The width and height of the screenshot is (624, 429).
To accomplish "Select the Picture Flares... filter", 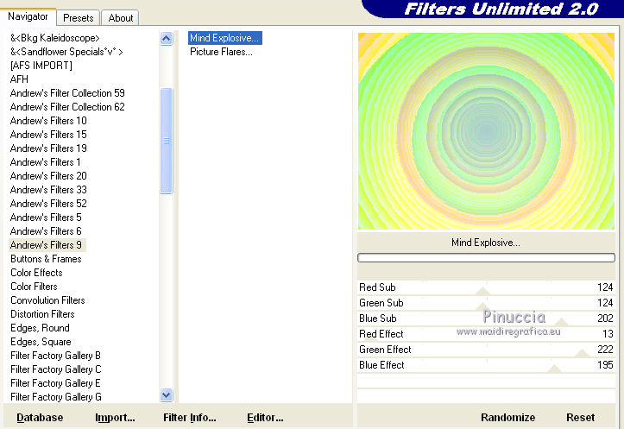I will pyautogui.click(x=221, y=52).
